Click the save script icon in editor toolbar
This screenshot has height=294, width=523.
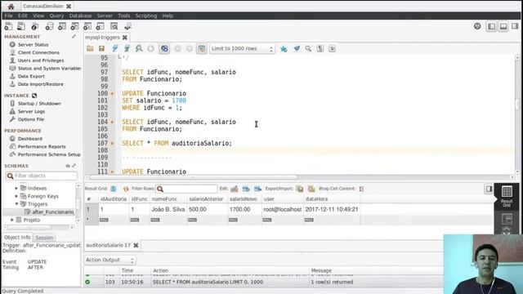[x=101, y=49]
